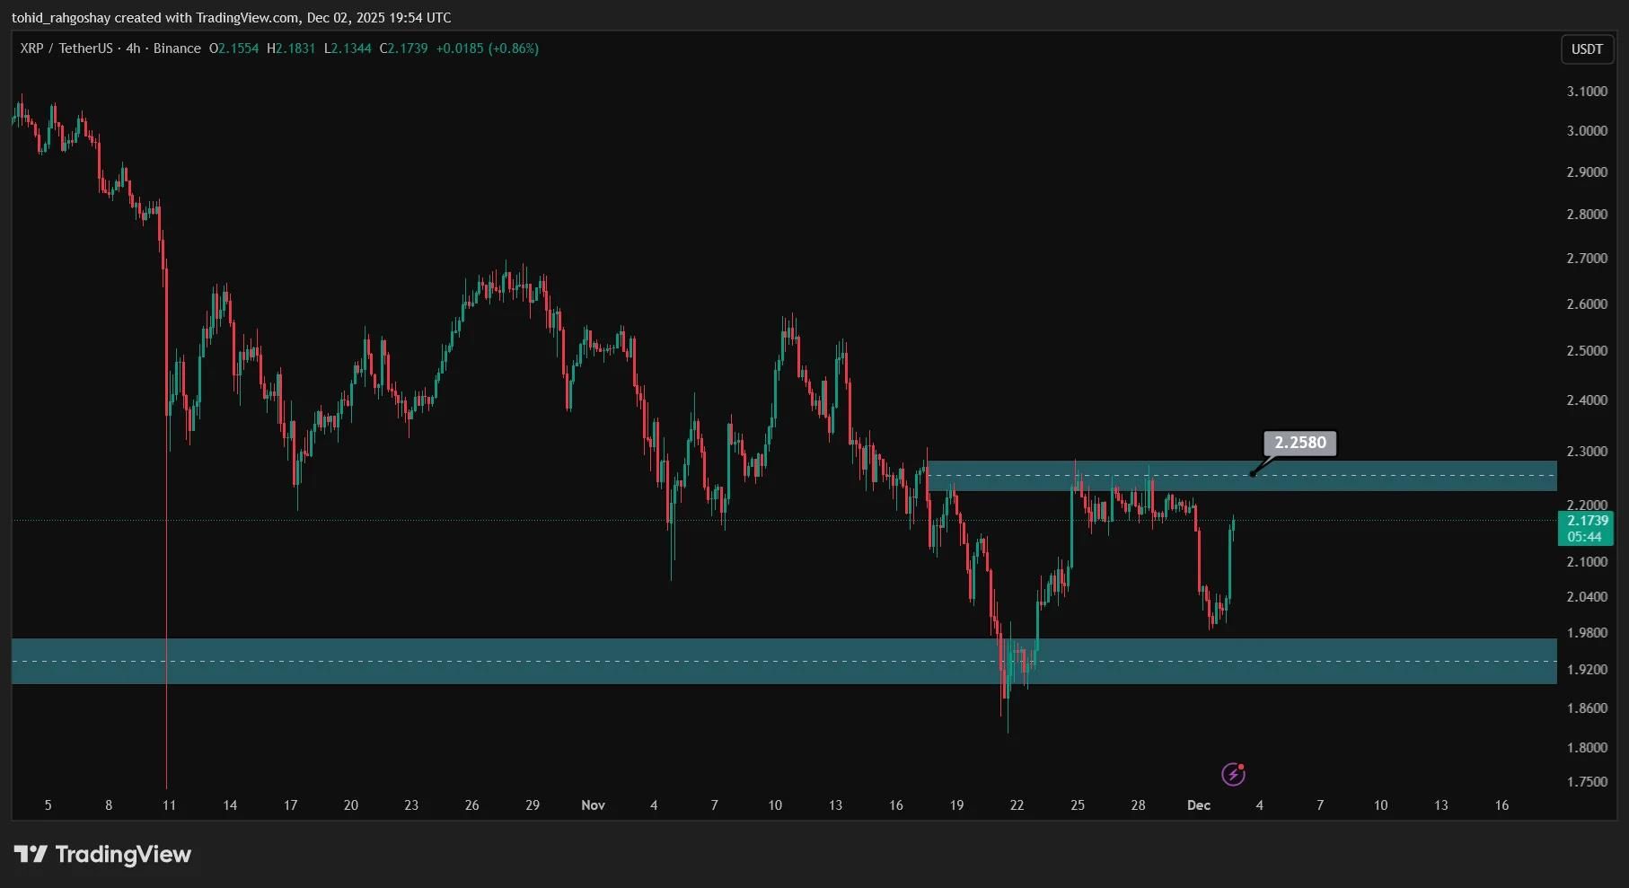This screenshot has width=1629, height=888.
Task: Click the XRP / TetherUS symbol title
Action: tap(66, 48)
